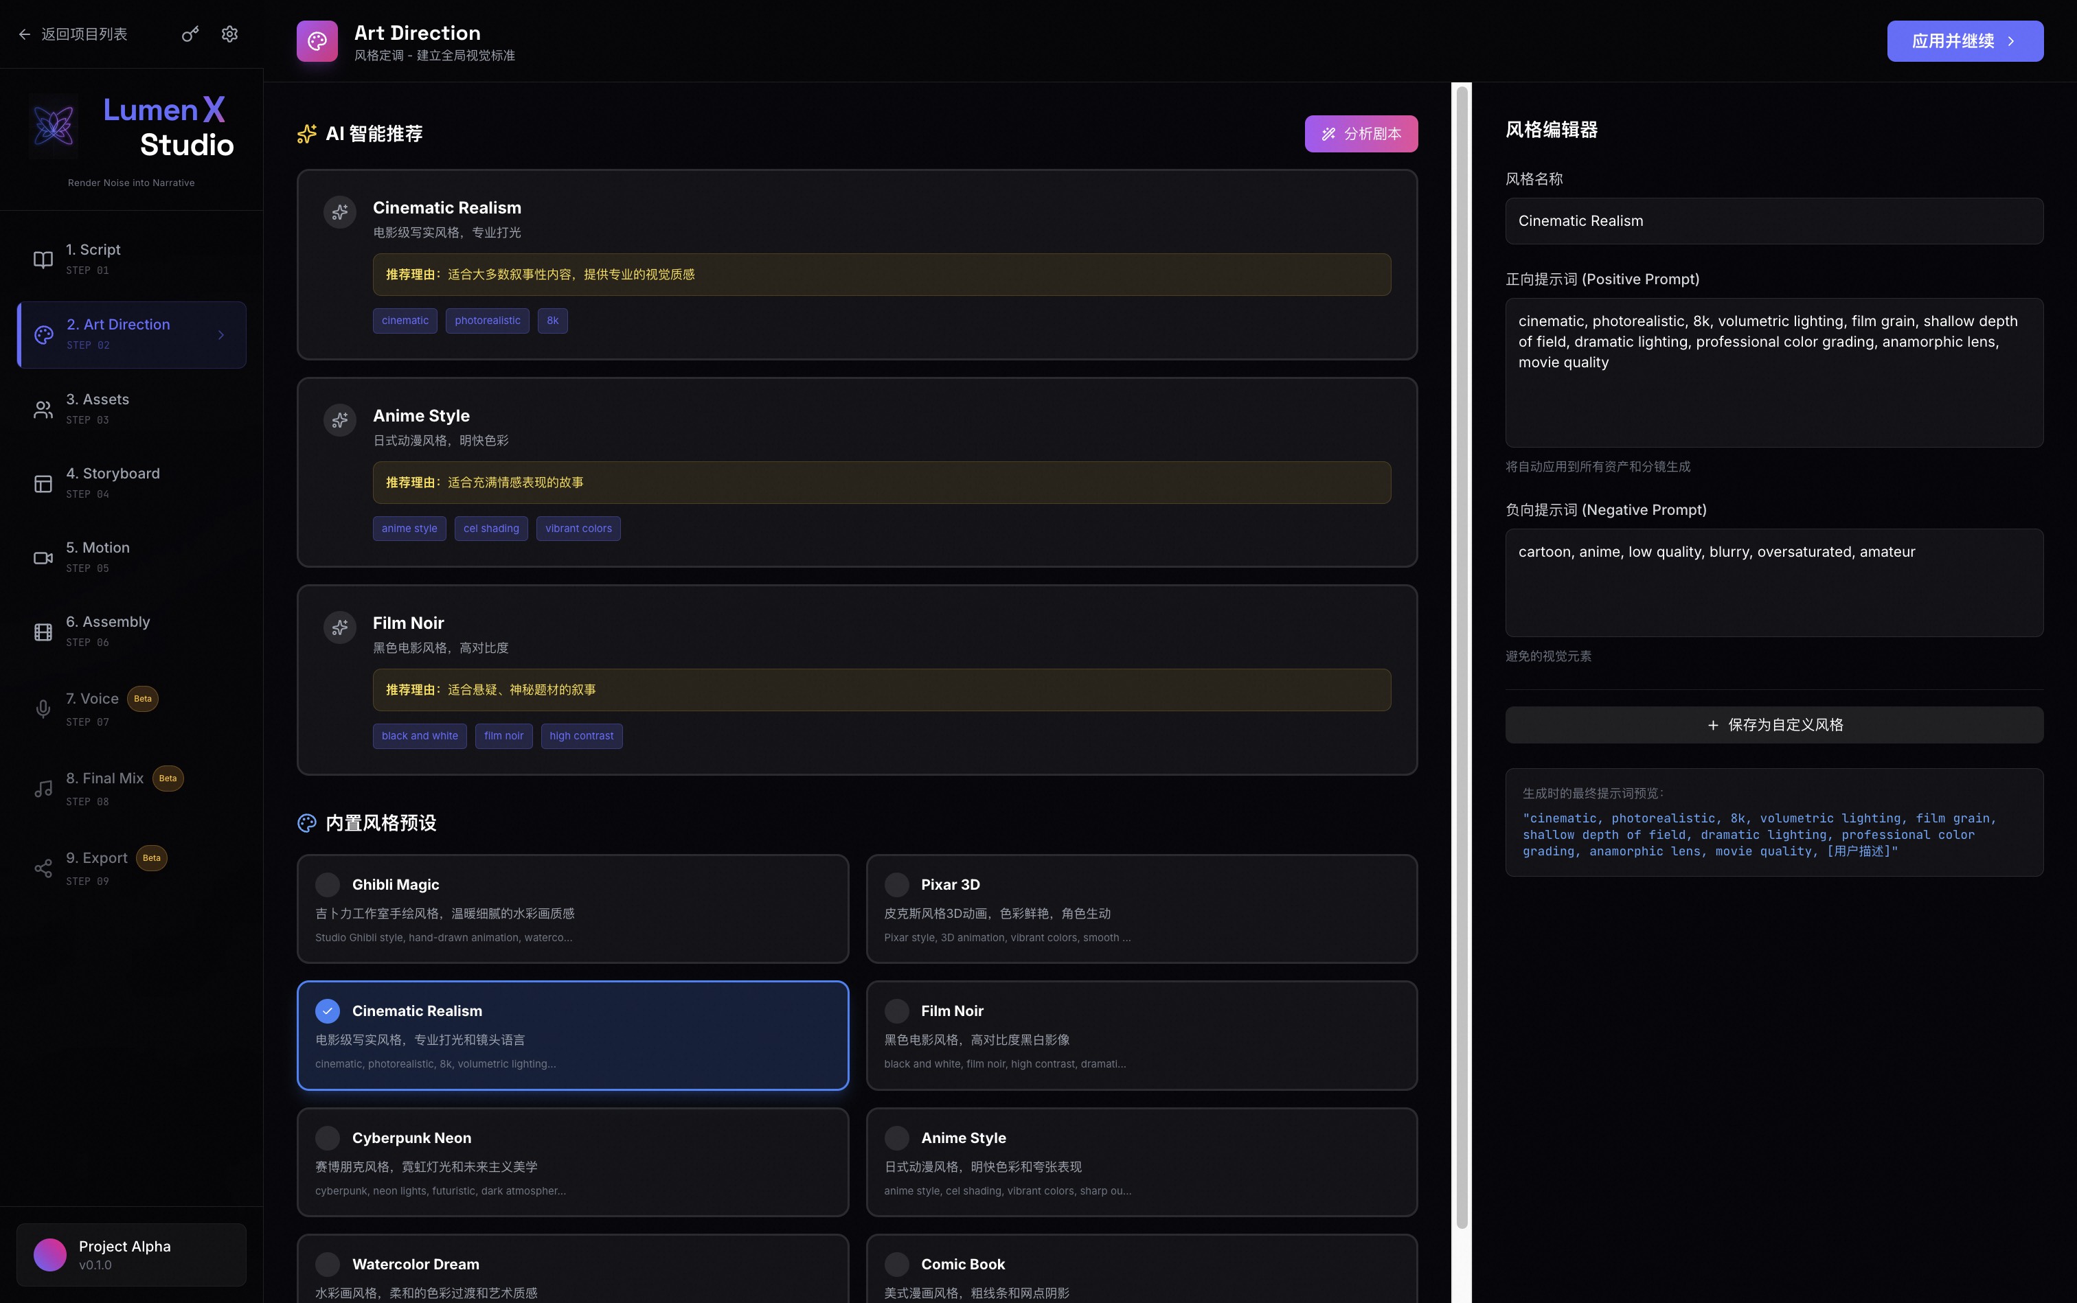The width and height of the screenshot is (2077, 1303).
Task: Click sparkle icon on Film Noir recommendation
Action: (340, 627)
